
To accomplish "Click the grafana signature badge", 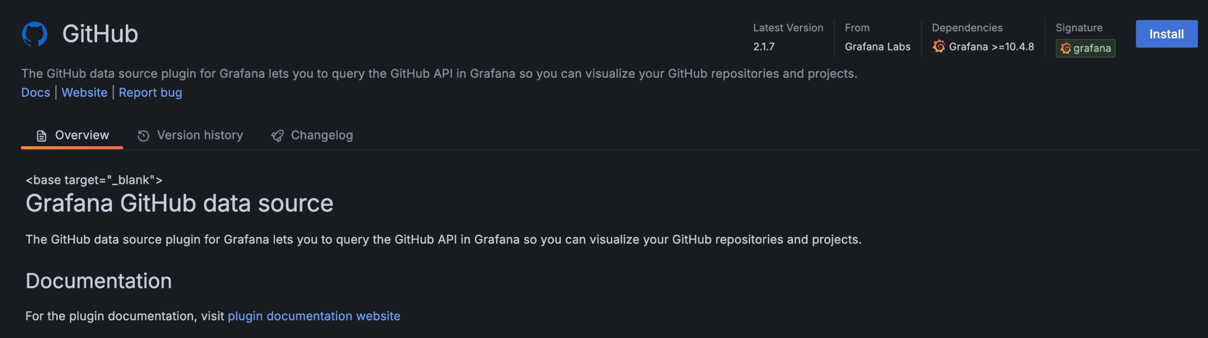I will [1085, 48].
